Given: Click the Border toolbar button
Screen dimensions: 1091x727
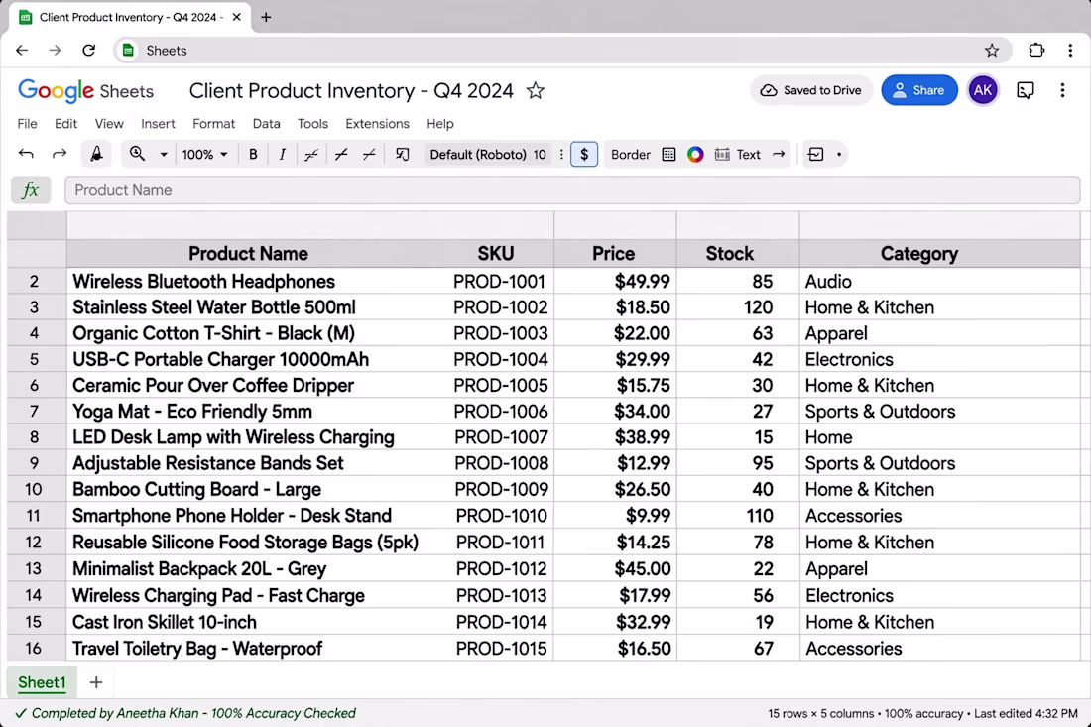Looking at the screenshot, I should coord(631,155).
